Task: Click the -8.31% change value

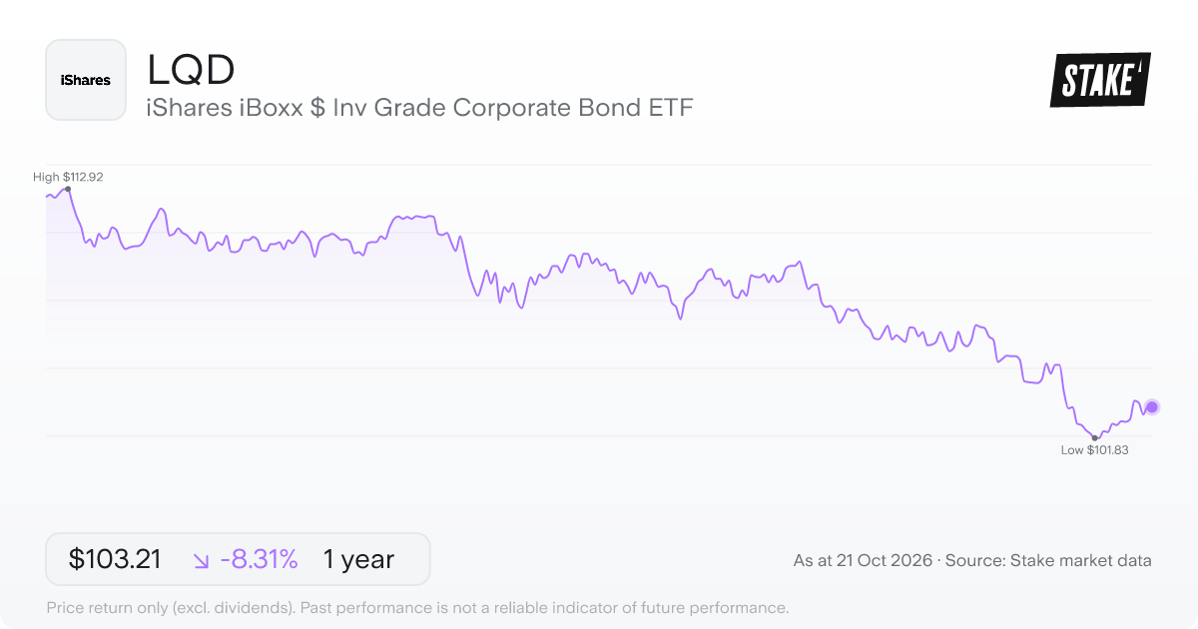Action: [x=260, y=560]
